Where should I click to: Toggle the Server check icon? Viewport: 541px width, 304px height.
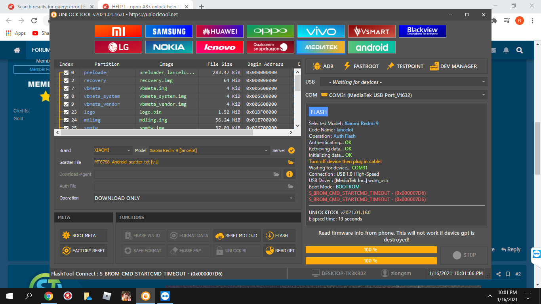pos(291,150)
